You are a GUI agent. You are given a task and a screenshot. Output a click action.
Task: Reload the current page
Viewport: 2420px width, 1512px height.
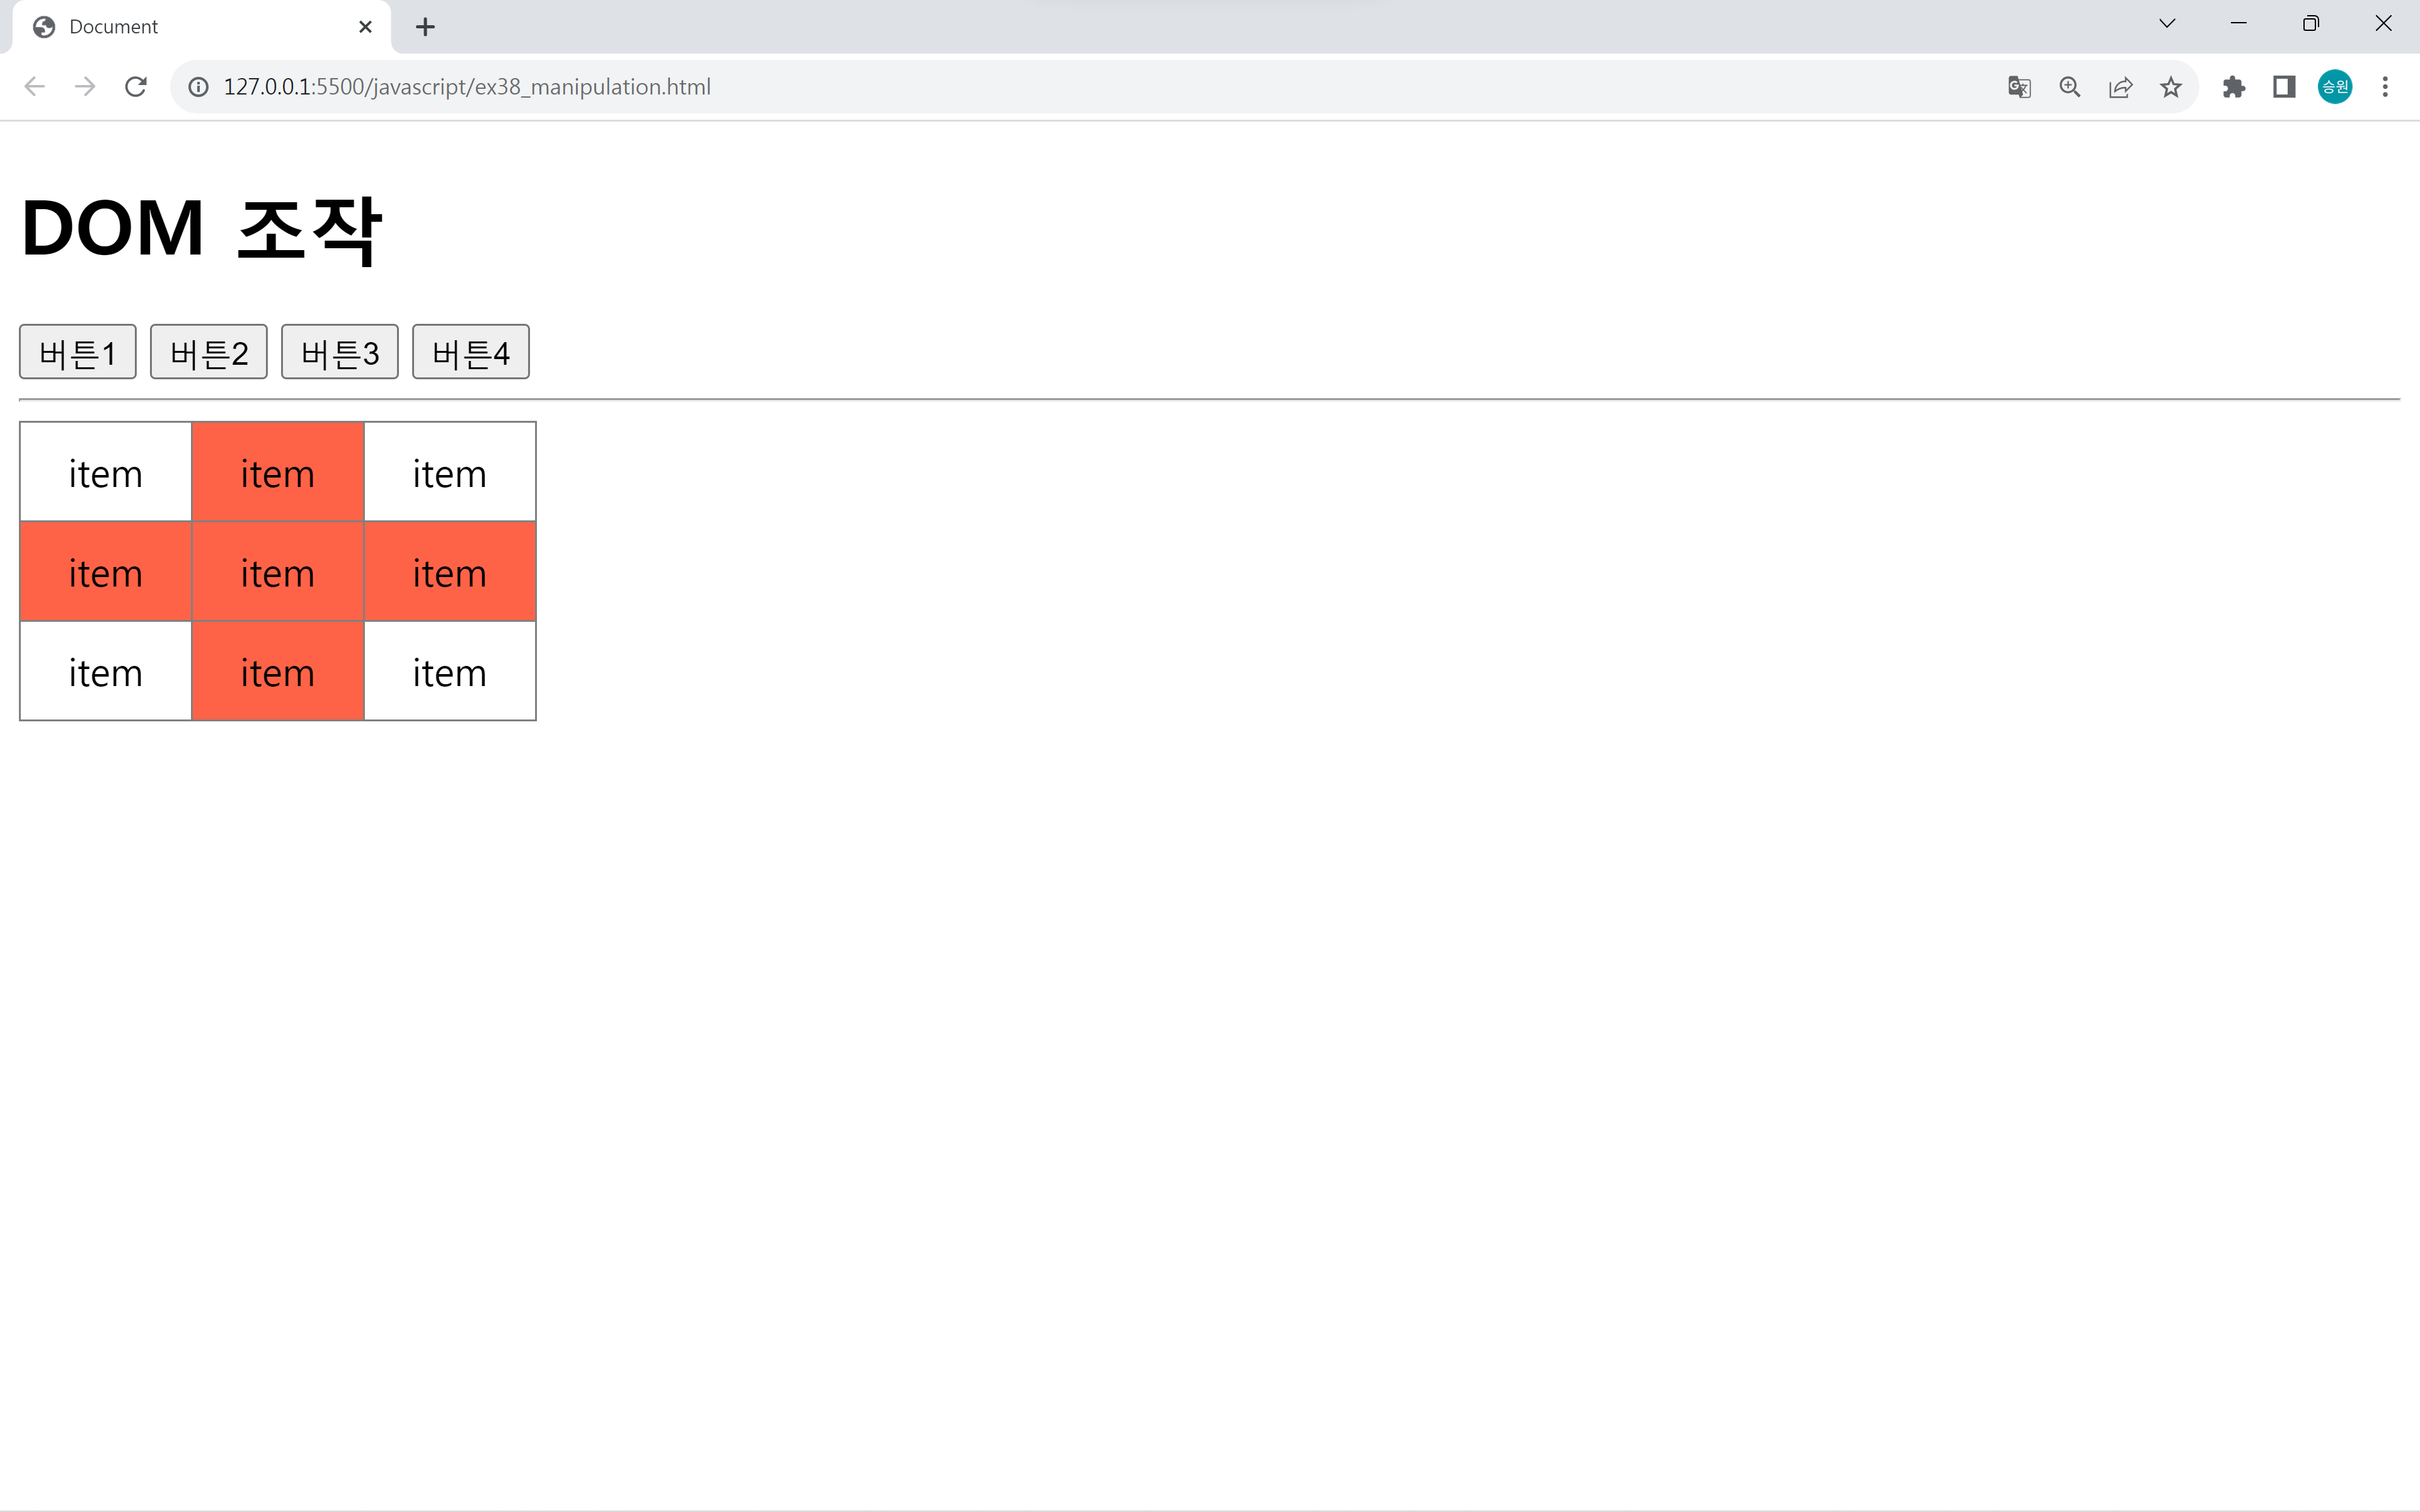136,87
